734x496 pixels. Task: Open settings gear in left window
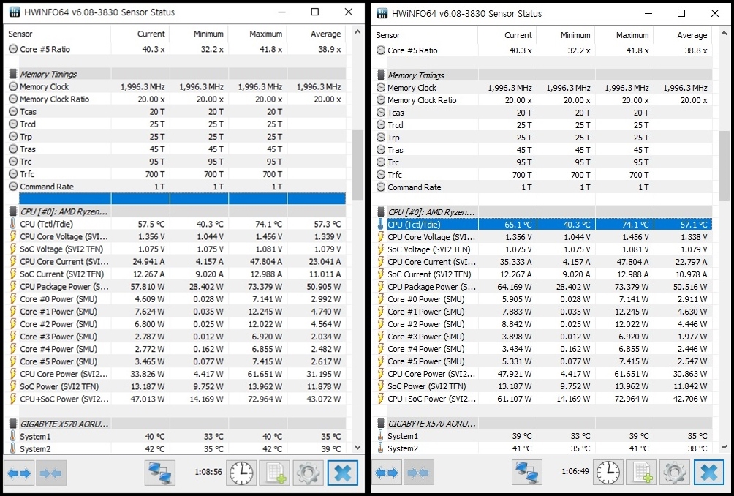[x=308, y=473]
